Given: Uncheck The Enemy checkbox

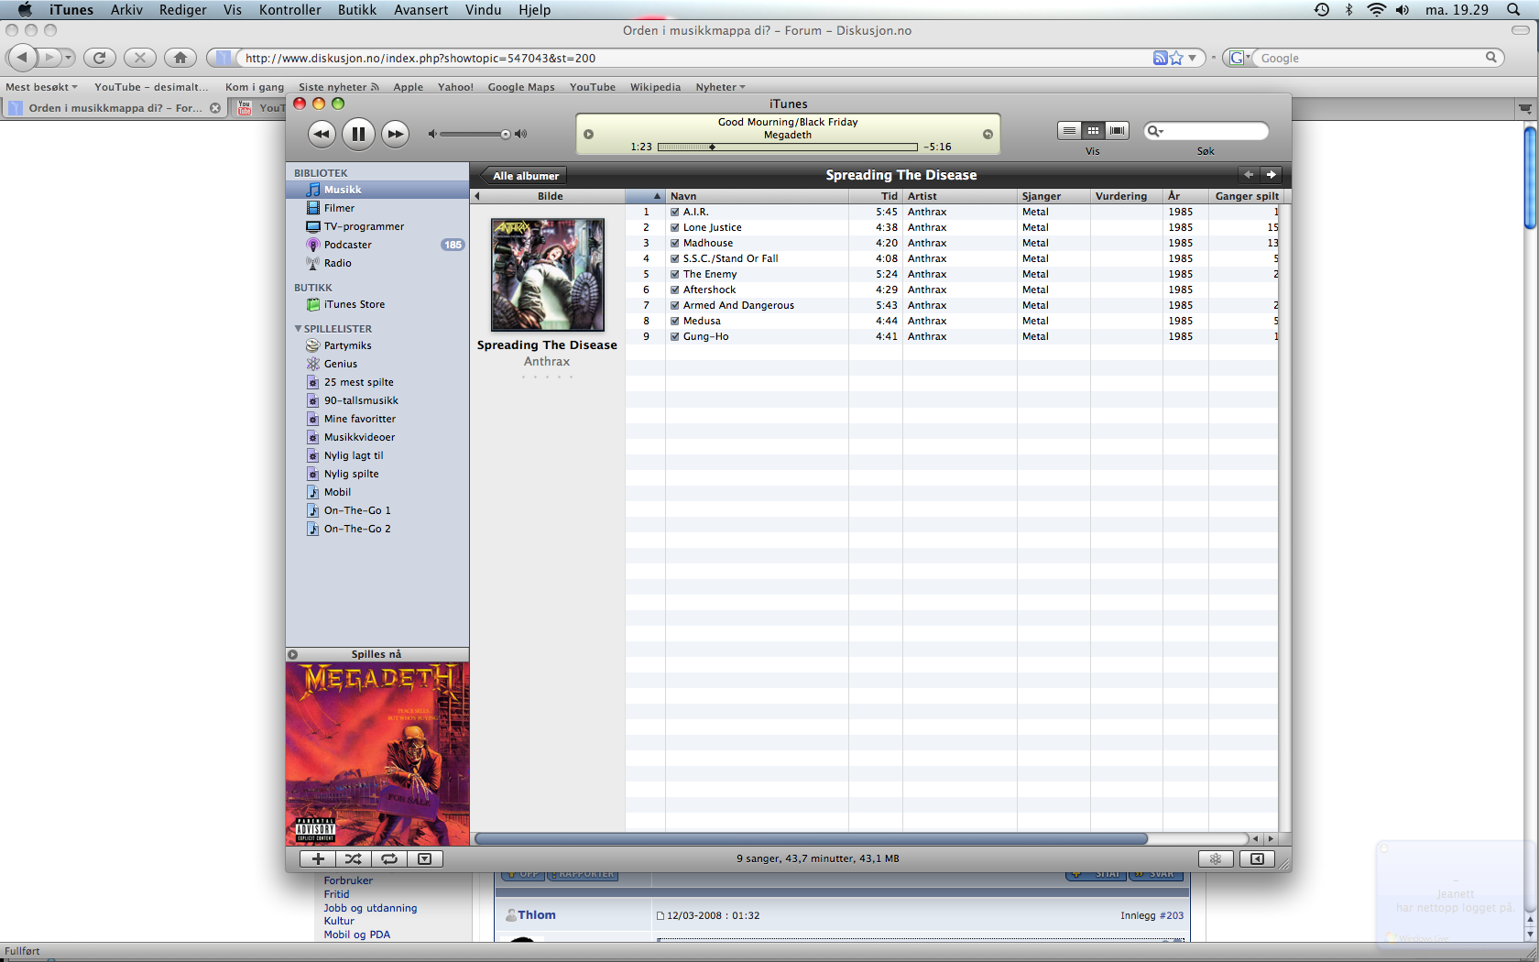Looking at the screenshot, I should [x=675, y=274].
